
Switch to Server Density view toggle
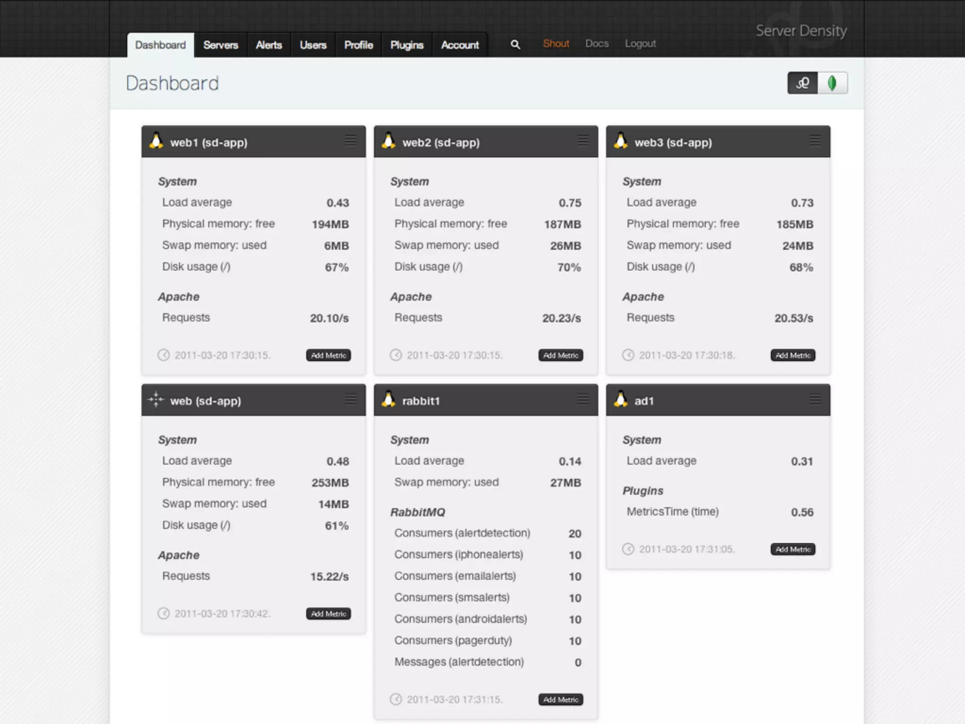pyautogui.click(x=802, y=83)
